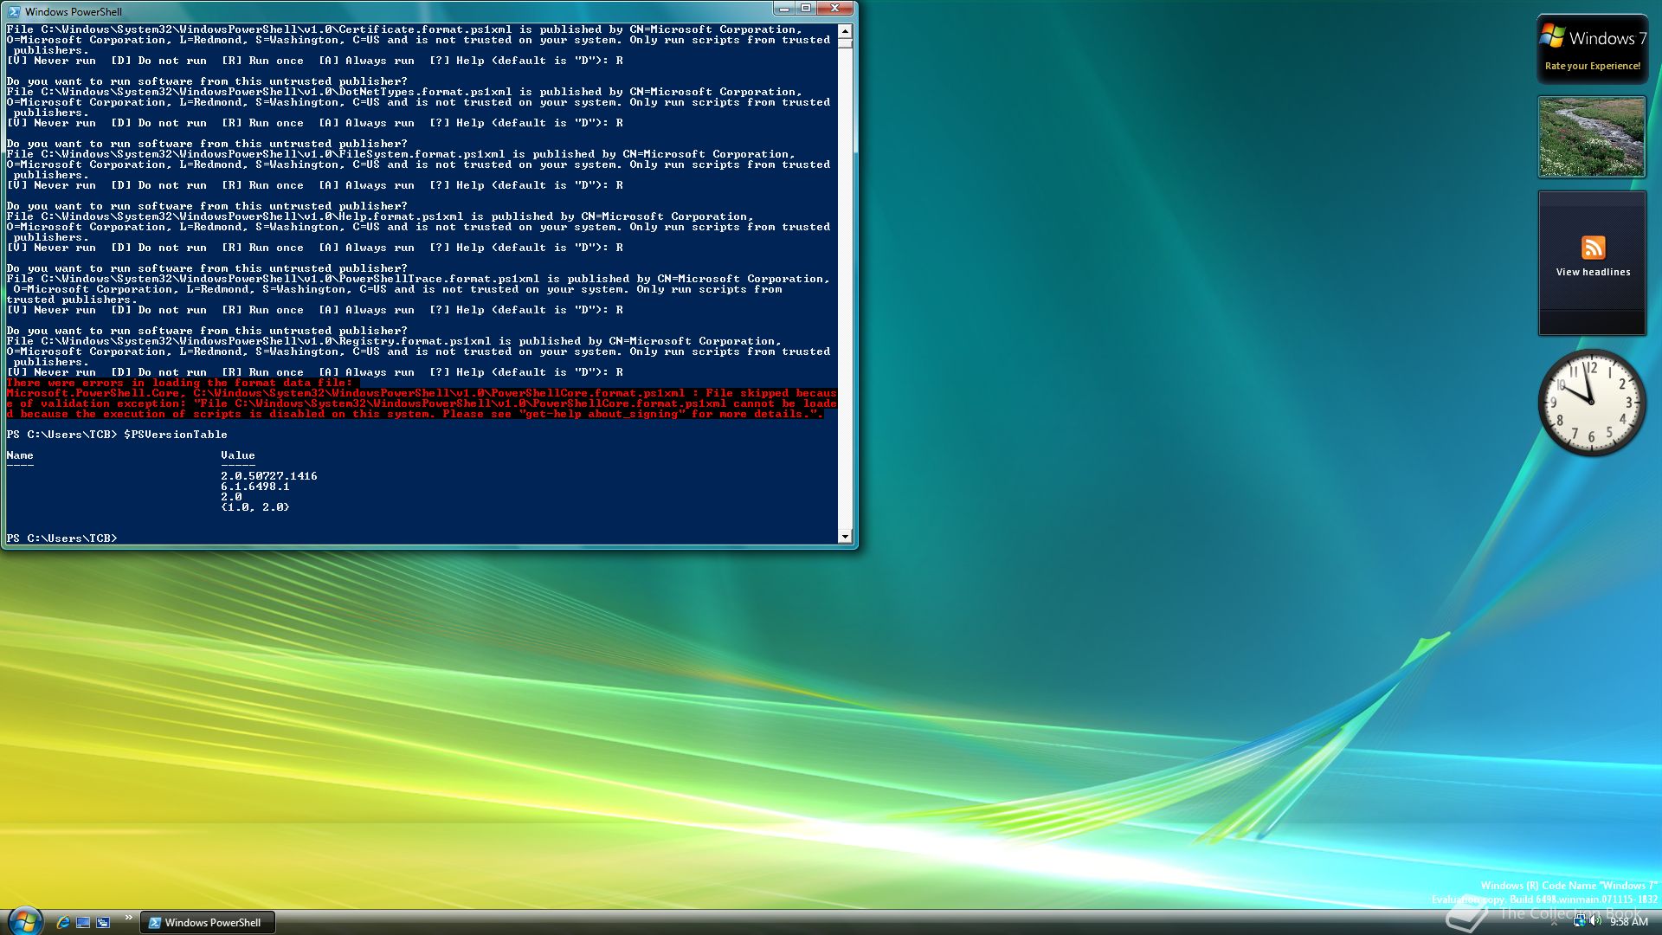Click the Help.format.ps1xml file path line

380,216
